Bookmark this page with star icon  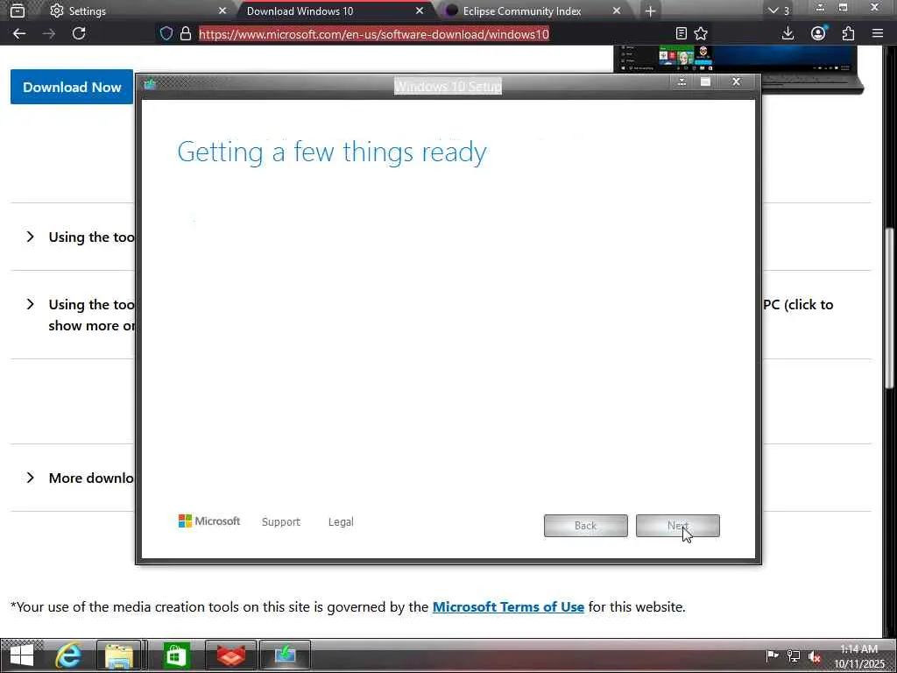(701, 34)
